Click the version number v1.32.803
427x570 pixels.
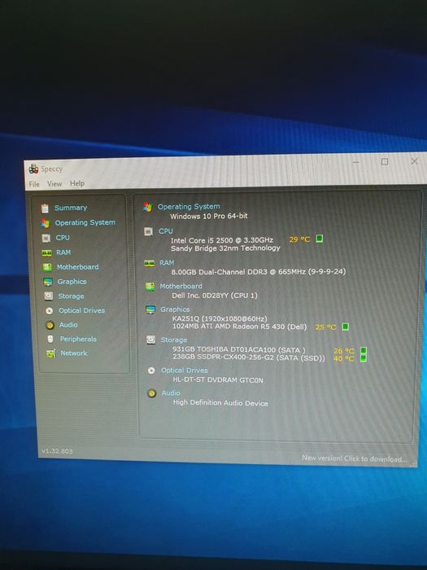coord(57,451)
